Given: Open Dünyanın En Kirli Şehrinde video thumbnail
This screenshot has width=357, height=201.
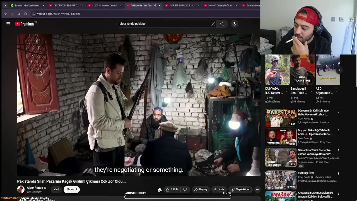Looking at the screenshot, I should pyautogui.click(x=281, y=118).
